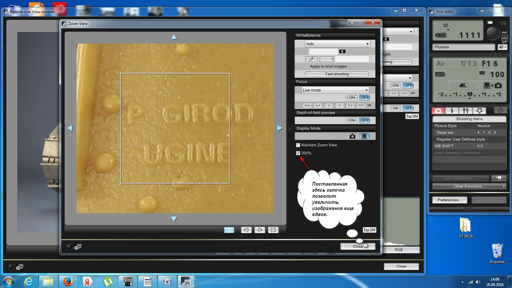Select WB SHIFT menu row
This screenshot has height=288, width=512.
(469, 146)
